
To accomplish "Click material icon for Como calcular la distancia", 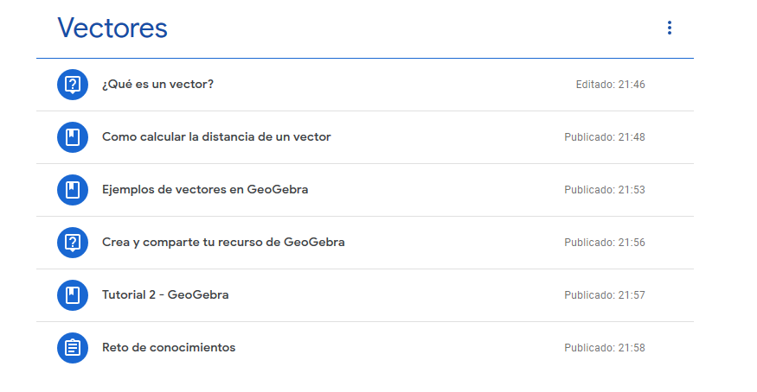I will [73, 137].
